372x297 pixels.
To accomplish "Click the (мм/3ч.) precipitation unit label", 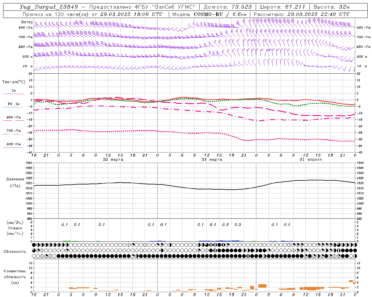I will click(x=15, y=222).
